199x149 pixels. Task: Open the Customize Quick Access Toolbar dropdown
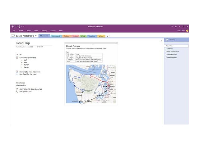pos(24,27)
